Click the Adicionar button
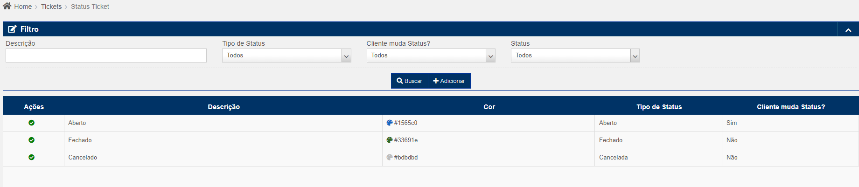Viewport: 859px width, 187px height. click(449, 81)
